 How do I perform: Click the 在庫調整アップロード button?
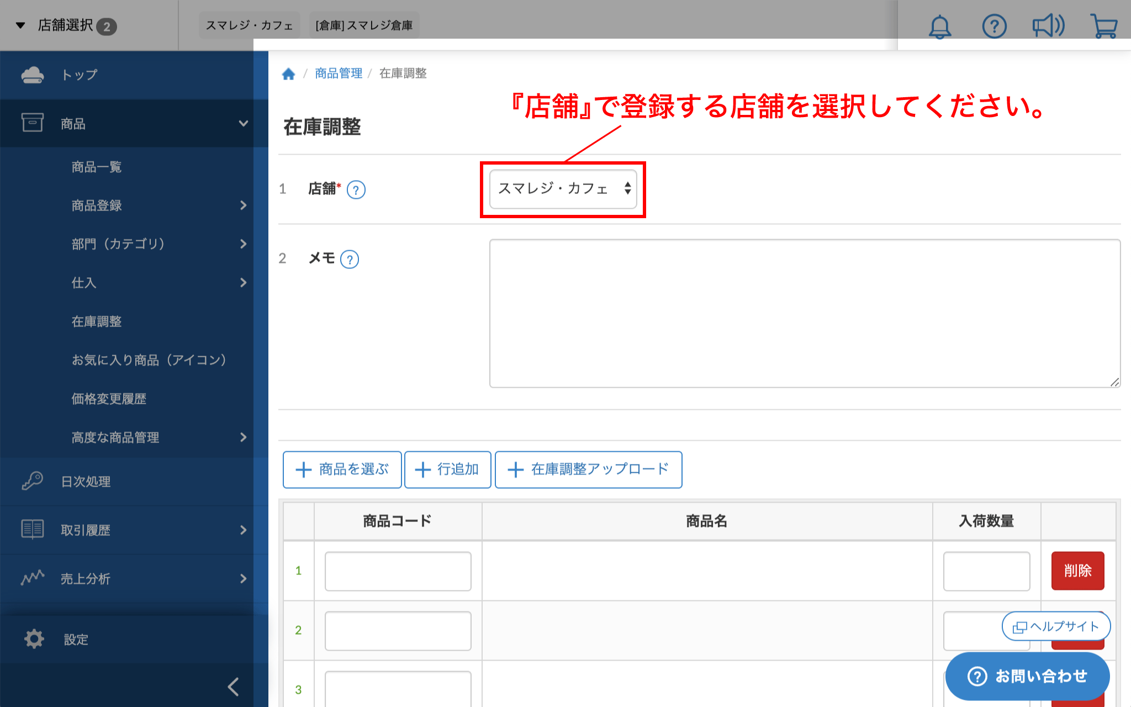[589, 469]
